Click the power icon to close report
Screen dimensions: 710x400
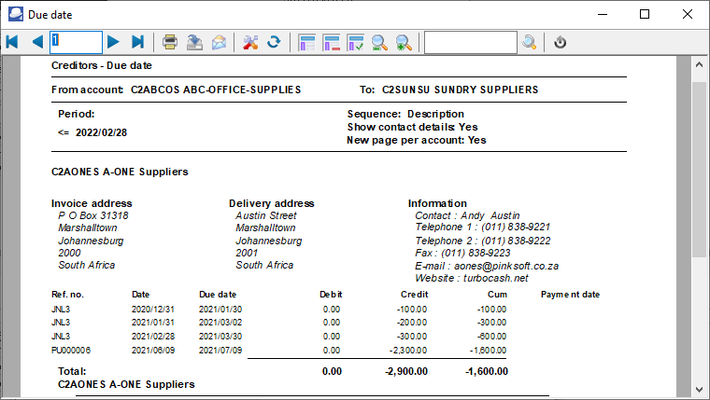(561, 42)
